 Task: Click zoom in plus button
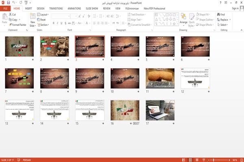(x=229, y=160)
